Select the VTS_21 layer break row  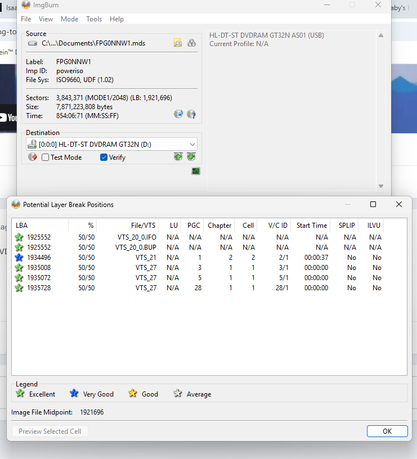(146, 258)
